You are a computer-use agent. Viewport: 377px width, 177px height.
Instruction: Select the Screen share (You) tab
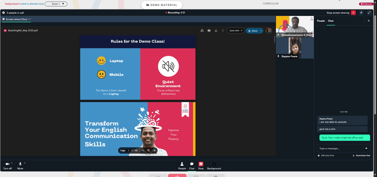[16, 19]
